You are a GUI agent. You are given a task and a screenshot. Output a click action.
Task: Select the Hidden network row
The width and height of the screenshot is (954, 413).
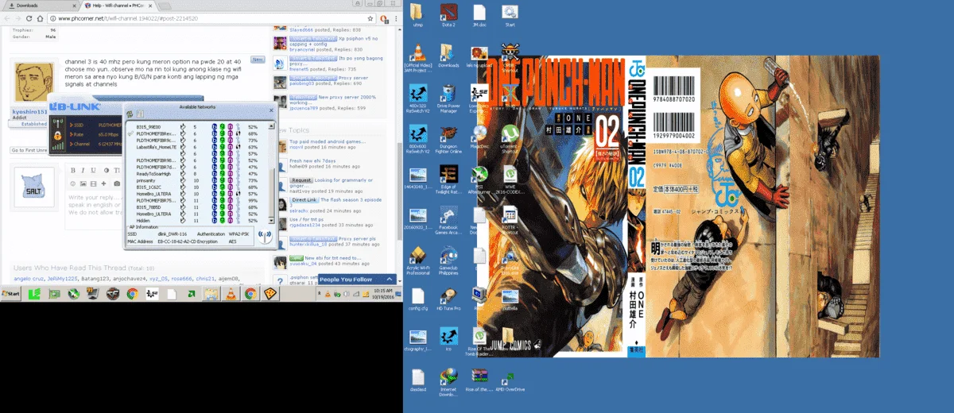(x=196, y=220)
